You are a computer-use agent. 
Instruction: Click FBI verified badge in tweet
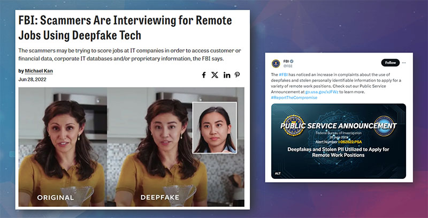coord(292,61)
